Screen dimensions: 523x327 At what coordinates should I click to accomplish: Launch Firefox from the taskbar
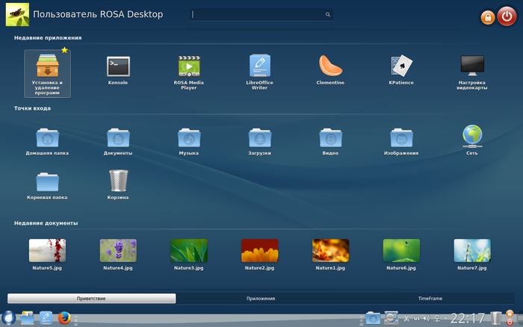pyautogui.click(x=64, y=319)
